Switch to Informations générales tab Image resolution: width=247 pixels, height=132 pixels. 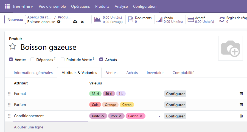click(x=33, y=73)
